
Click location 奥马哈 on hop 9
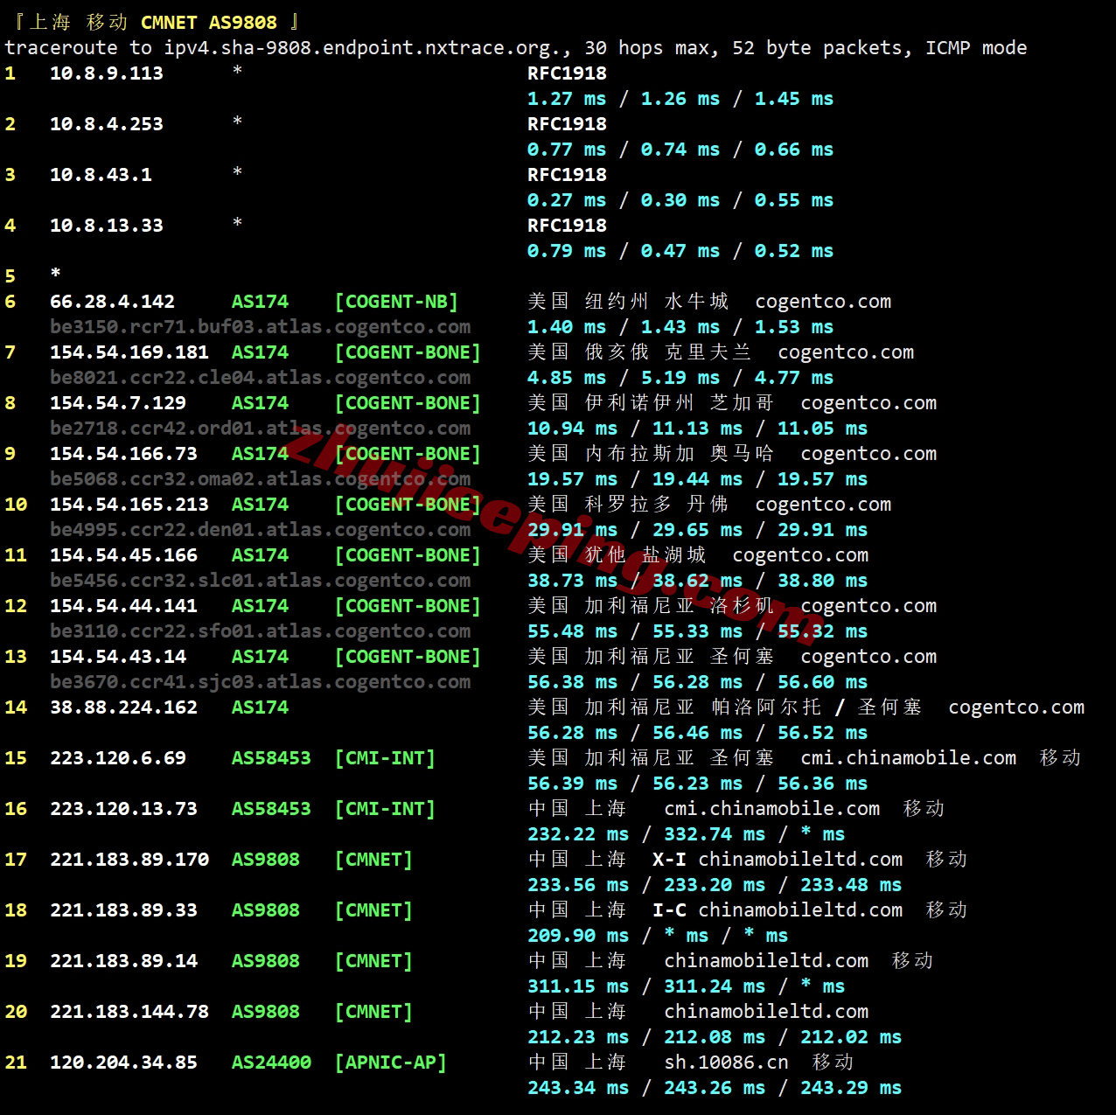742,454
